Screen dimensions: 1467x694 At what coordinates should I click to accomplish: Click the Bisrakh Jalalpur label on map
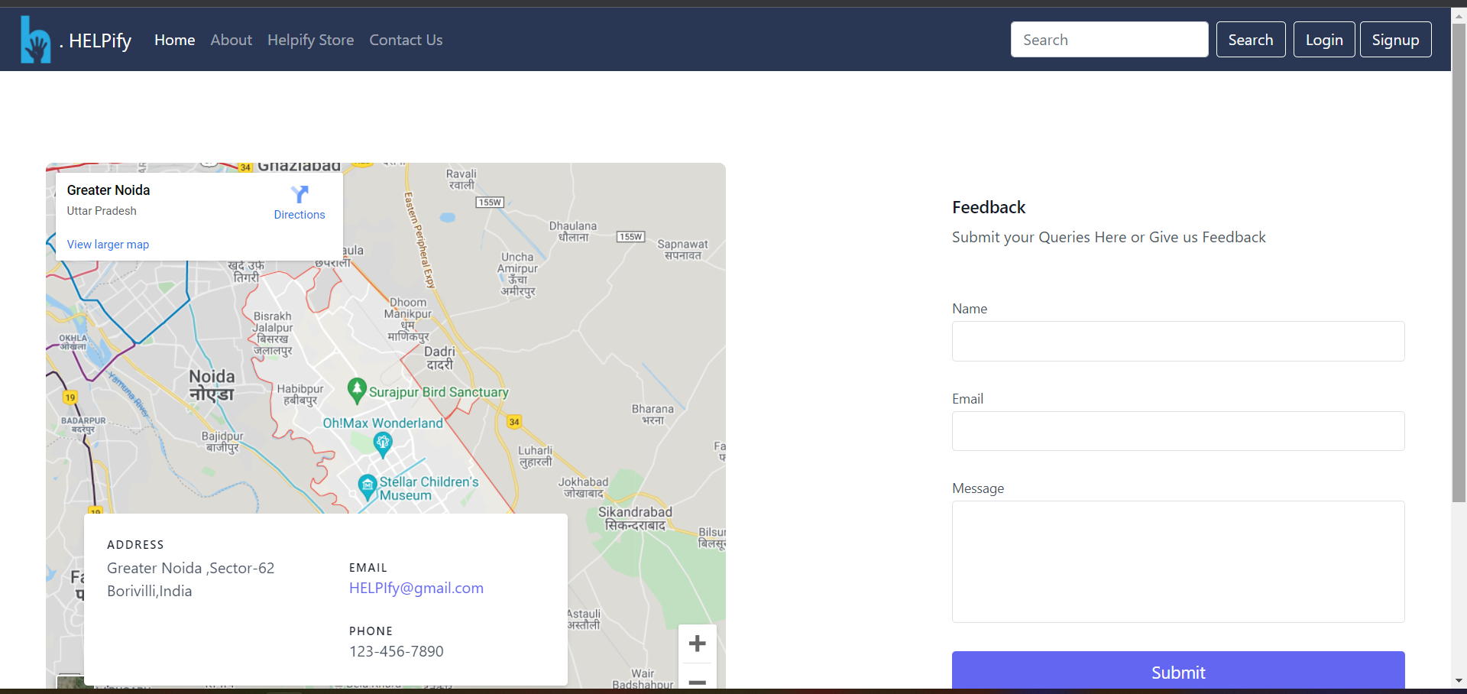coord(273,333)
